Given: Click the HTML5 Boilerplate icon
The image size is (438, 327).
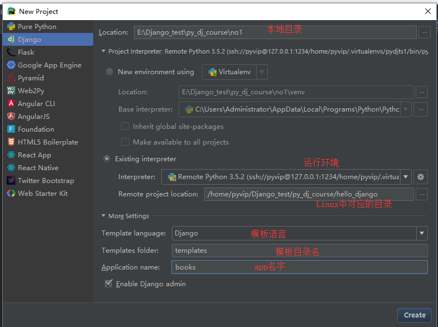Looking at the screenshot, I should (11, 142).
